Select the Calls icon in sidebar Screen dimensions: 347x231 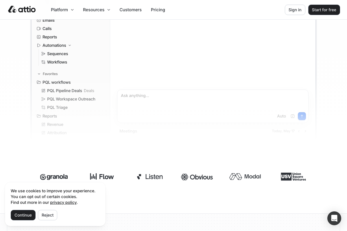click(x=39, y=29)
